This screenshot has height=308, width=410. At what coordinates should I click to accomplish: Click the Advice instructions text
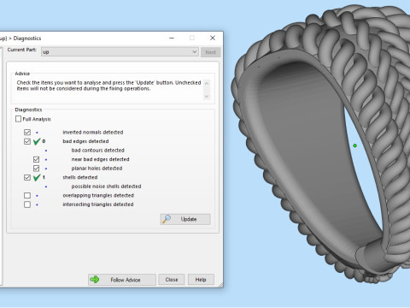pos(108,86)
